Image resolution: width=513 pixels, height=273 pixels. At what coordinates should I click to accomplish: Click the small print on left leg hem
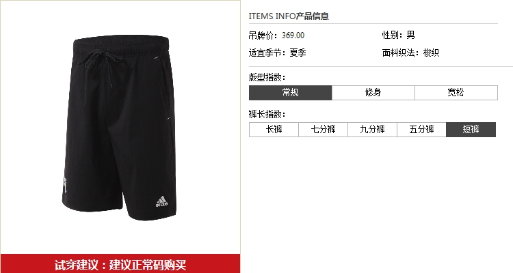coord(66,185)
